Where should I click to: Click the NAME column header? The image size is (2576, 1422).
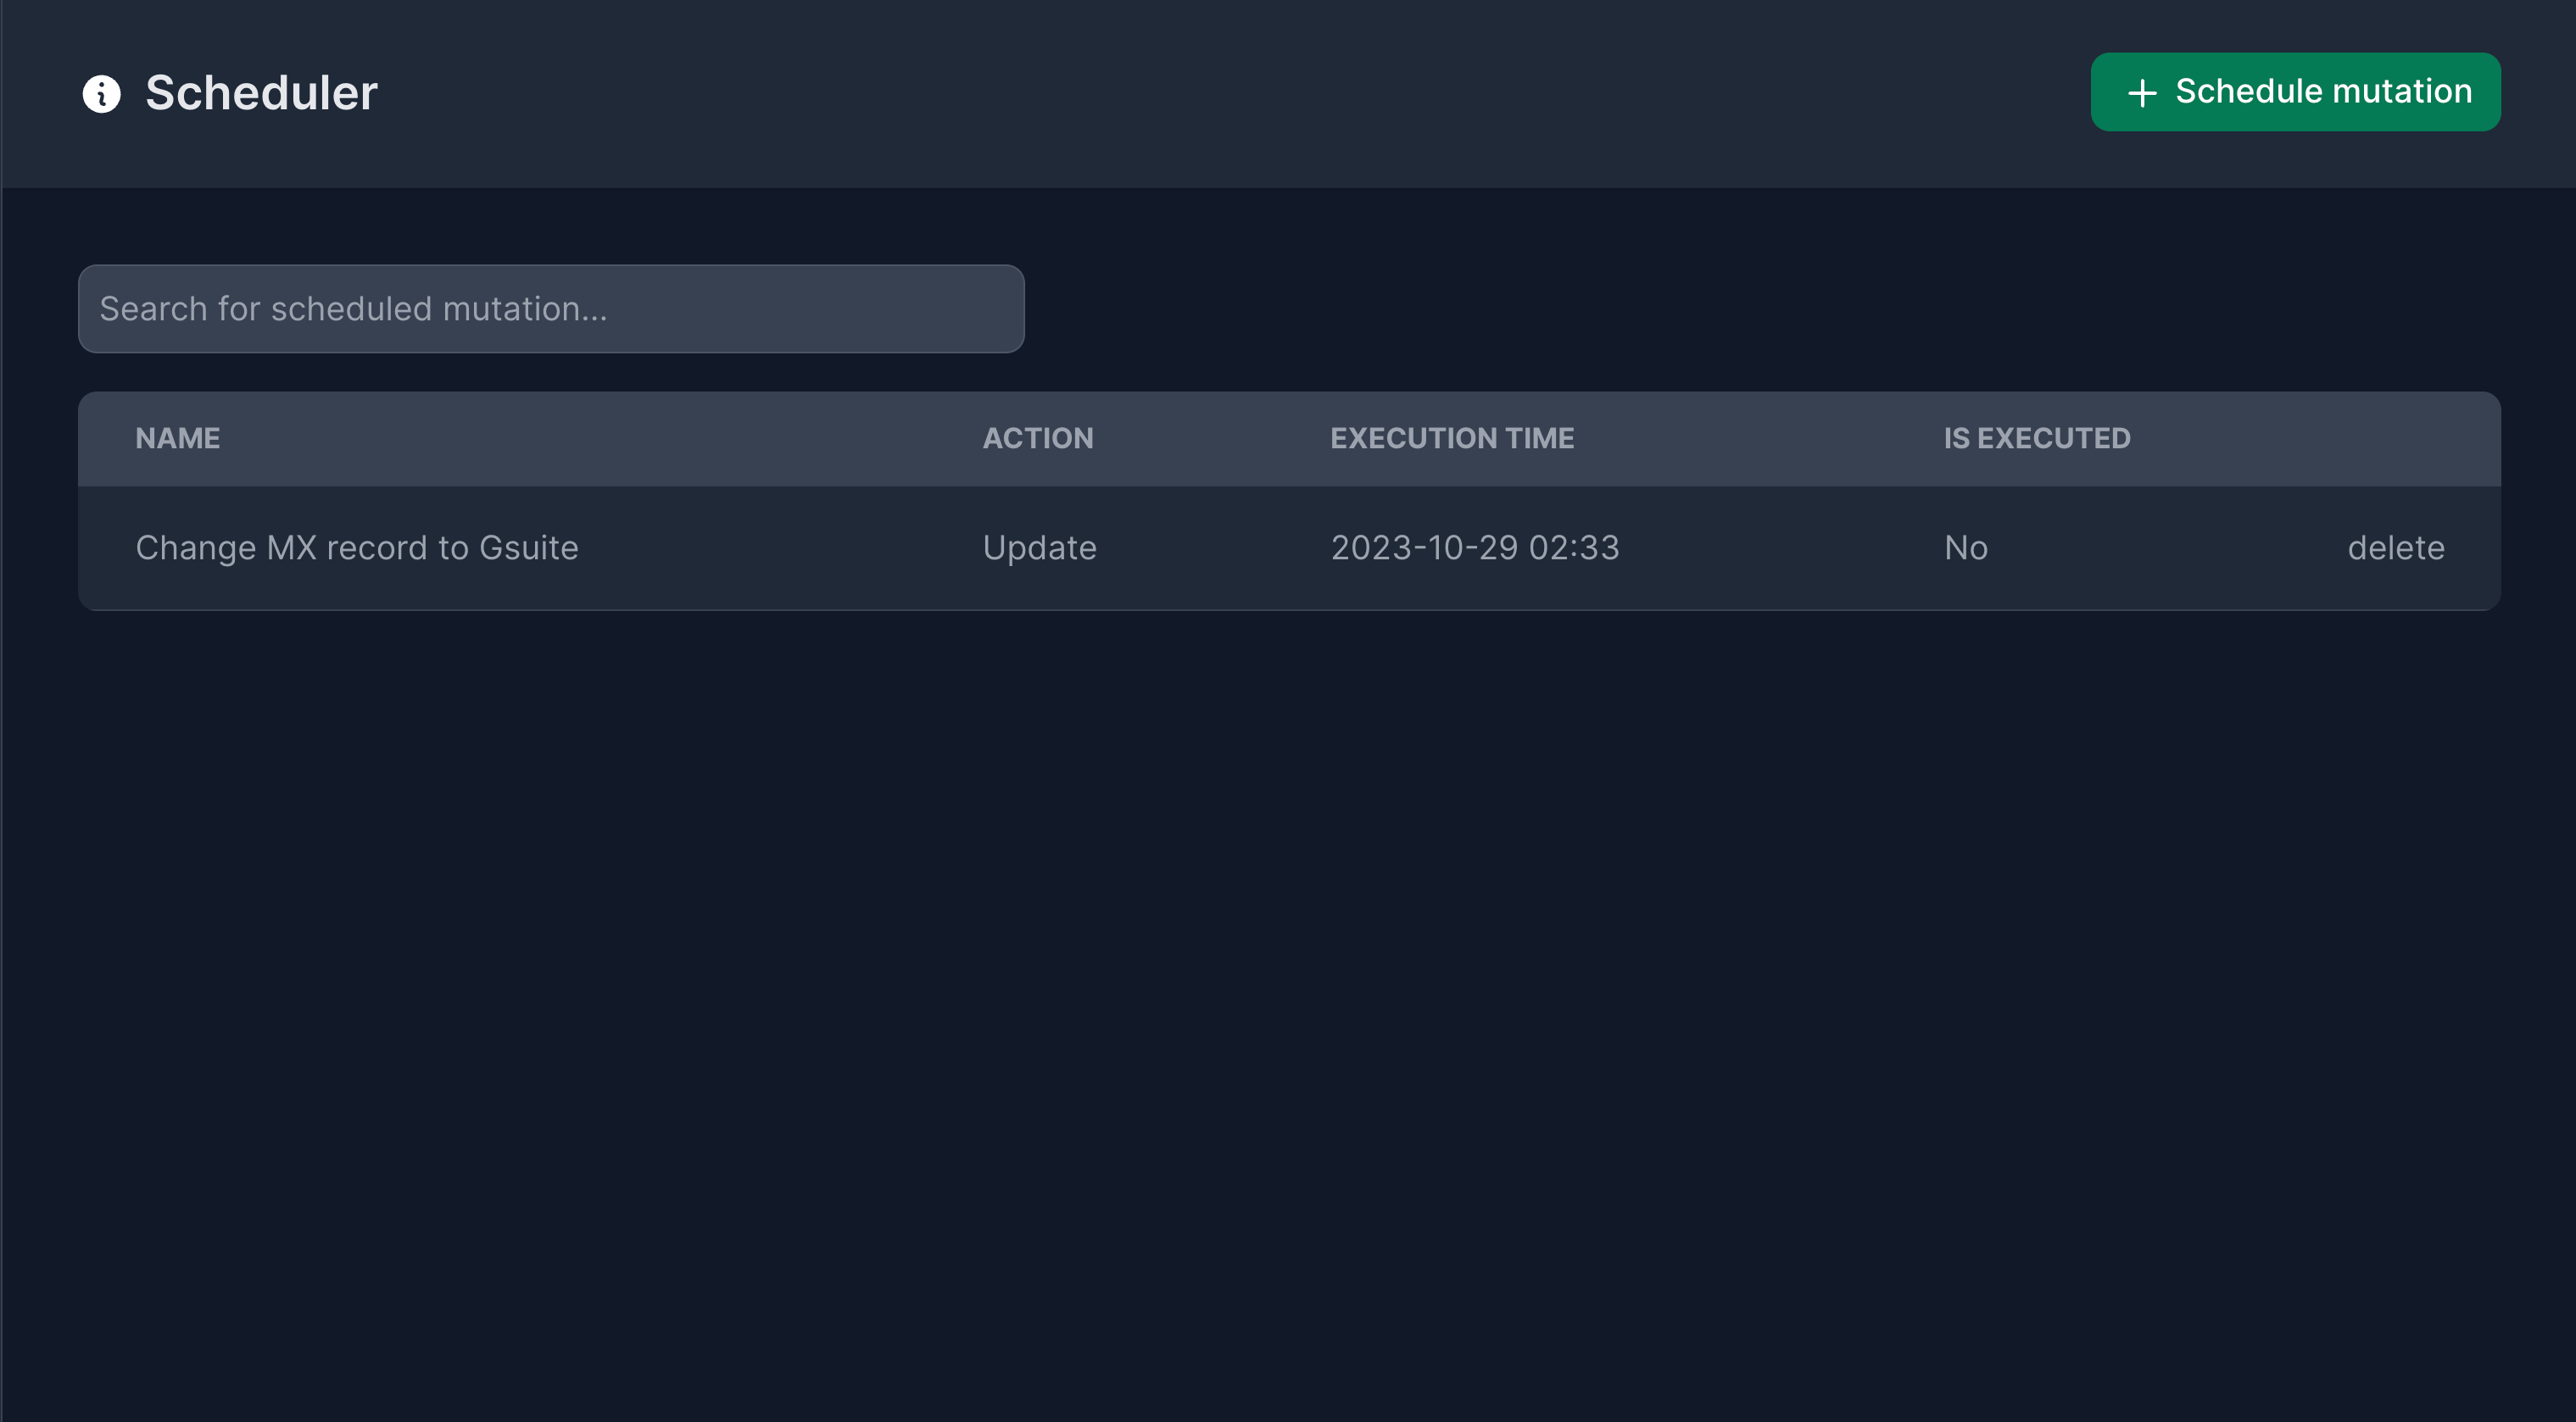coord(177,437)
